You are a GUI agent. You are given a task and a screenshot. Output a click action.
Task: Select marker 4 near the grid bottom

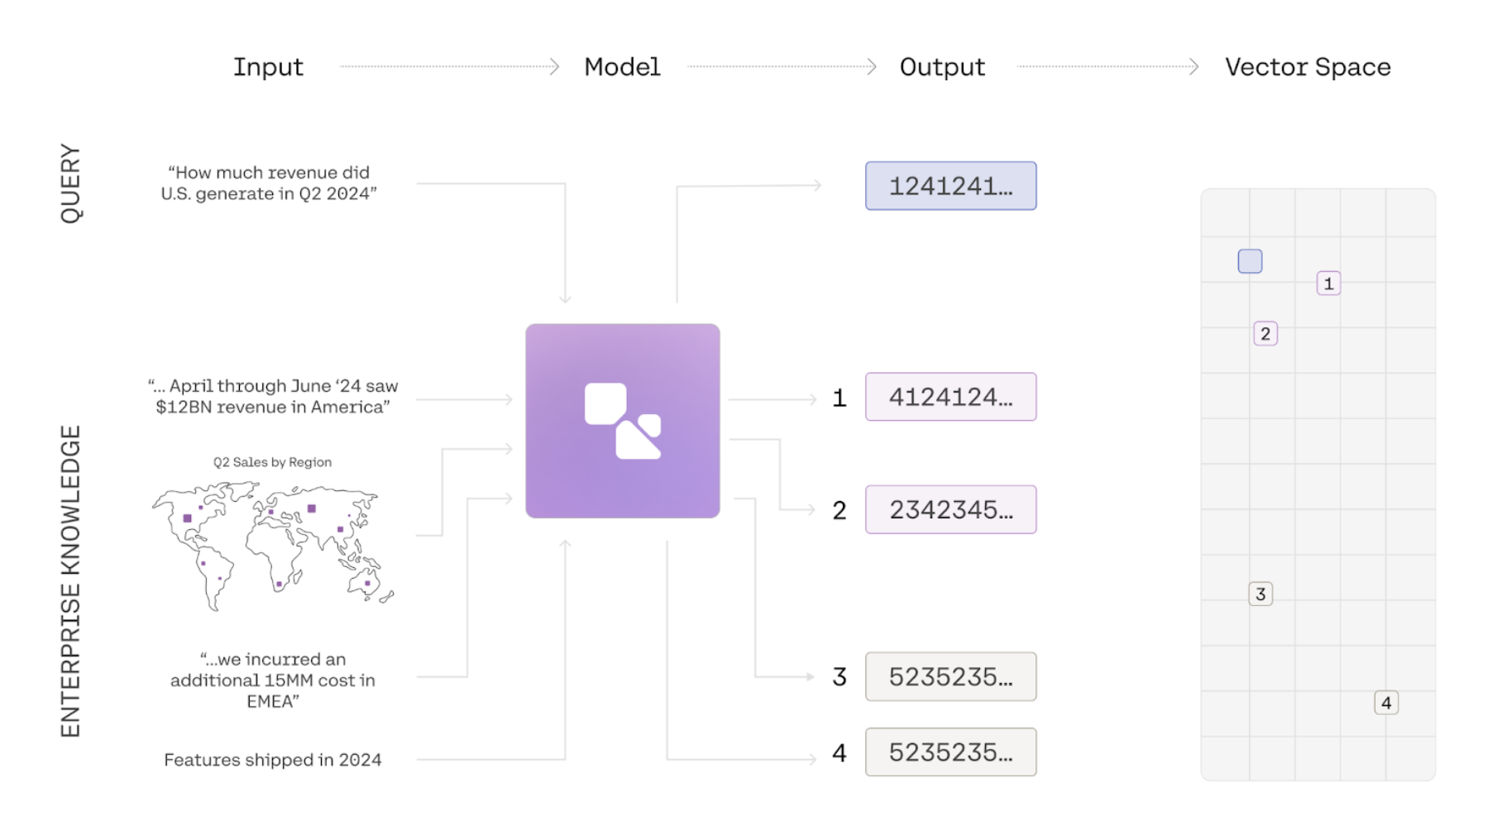(x=1385, y=702)
